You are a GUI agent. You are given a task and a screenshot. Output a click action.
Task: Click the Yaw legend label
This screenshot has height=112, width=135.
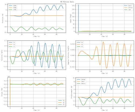pyautogui.click(x=130, y=10)
